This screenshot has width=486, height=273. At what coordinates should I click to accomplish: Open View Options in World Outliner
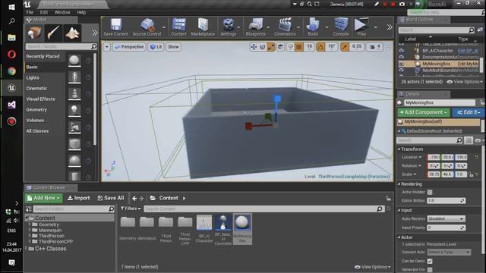coord(465,82)
